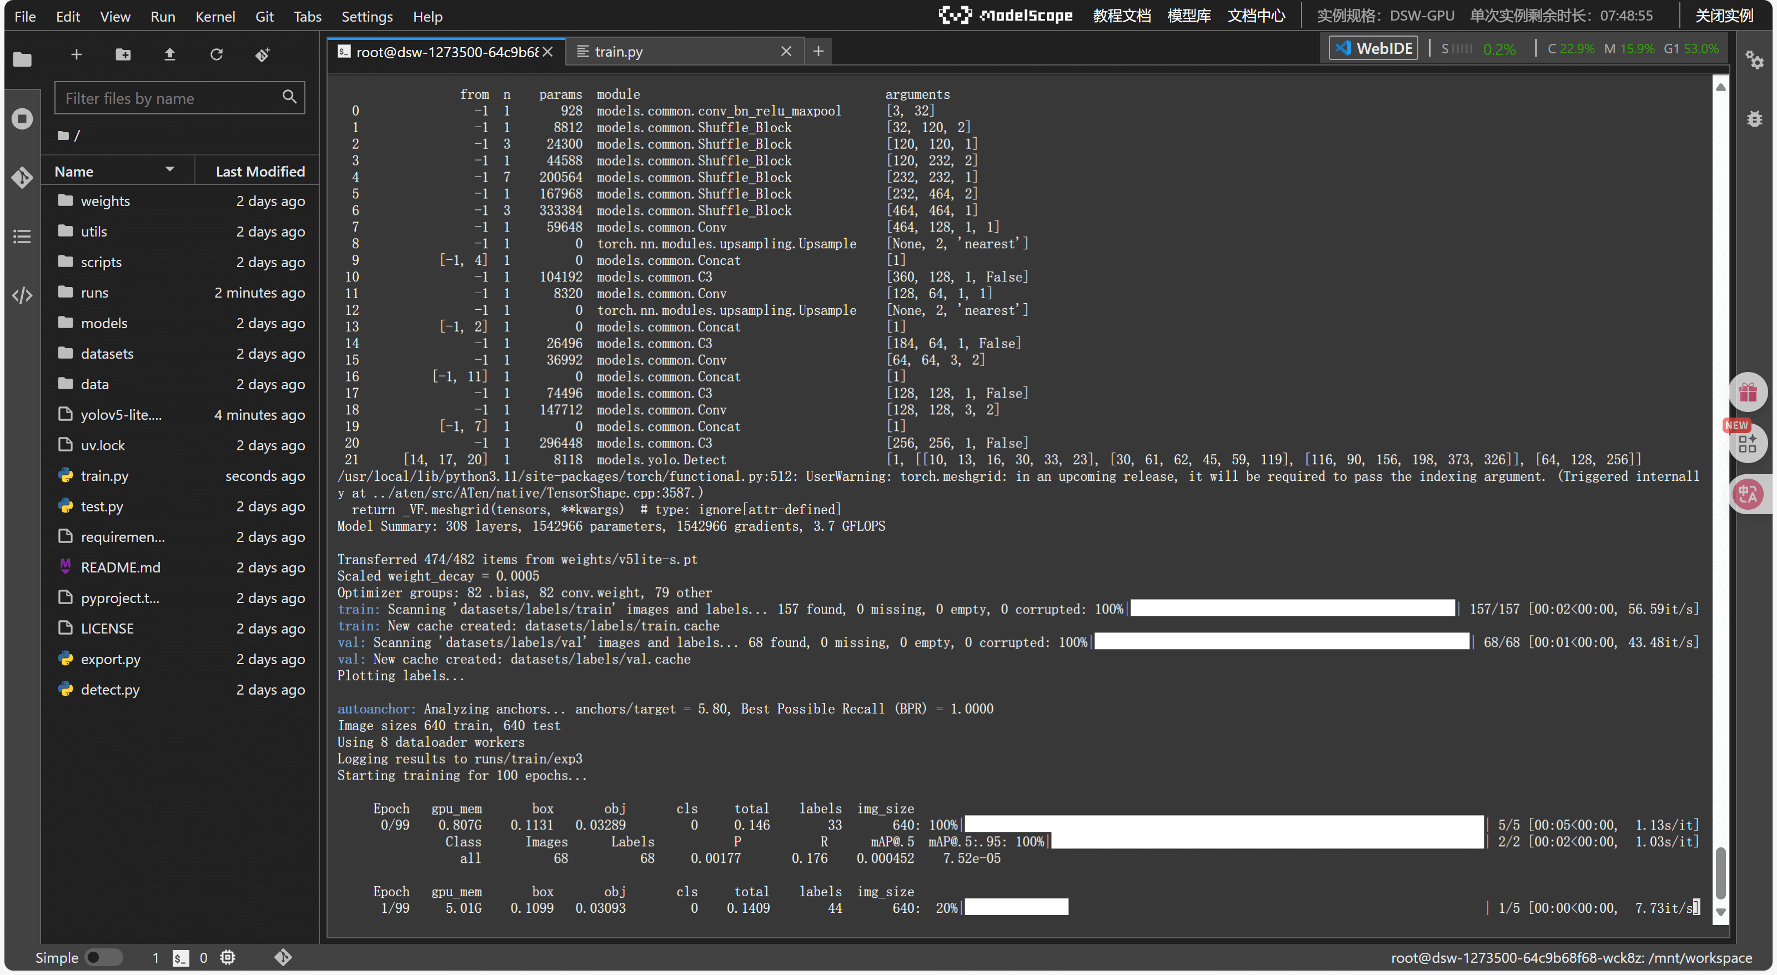Viewport: 1777px width, 975px height.
Task: Open new tab with plus button
Action: (x=818, y=51)
